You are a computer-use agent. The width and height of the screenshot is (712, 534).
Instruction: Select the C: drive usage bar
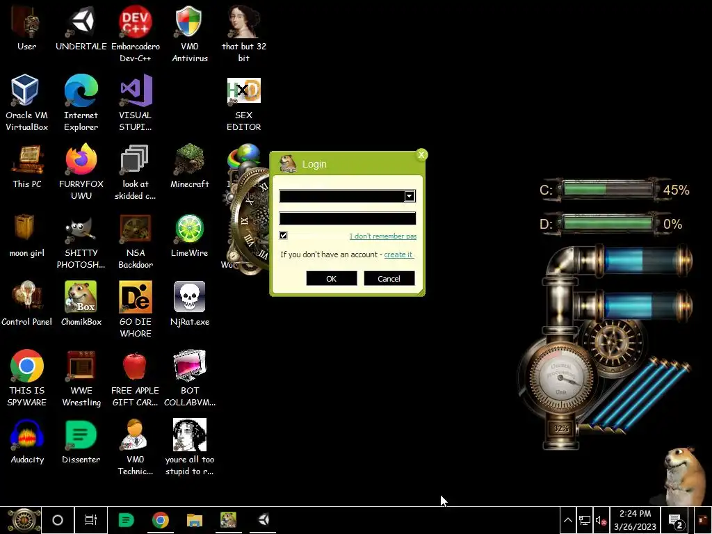[x=608, y=190]
